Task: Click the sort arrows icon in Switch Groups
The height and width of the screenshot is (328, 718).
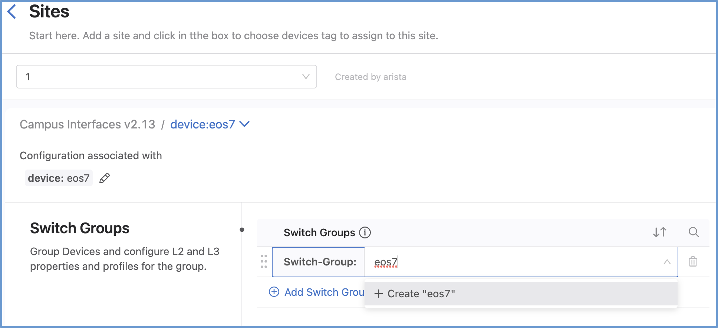Action: point(660,232)
